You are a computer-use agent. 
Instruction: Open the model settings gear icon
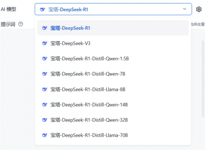coord(199,10)
